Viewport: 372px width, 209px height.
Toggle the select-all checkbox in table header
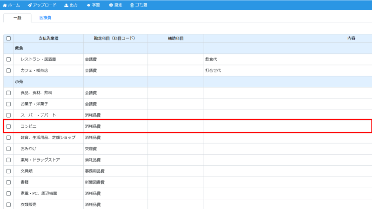8,39
